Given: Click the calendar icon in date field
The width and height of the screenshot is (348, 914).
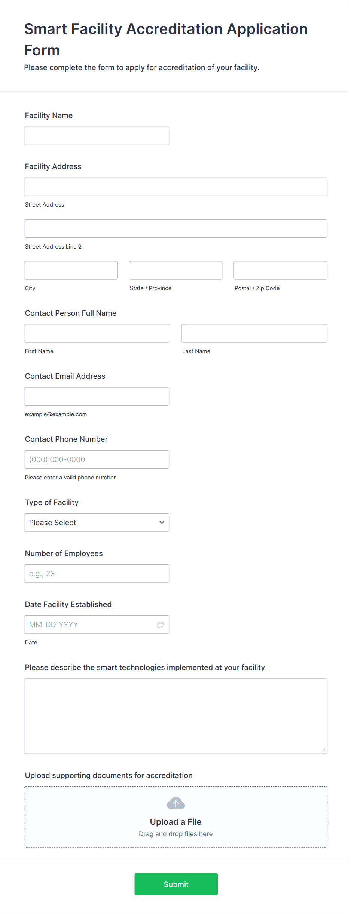Looking at the screenshot, I should click(x=161, y=625).
